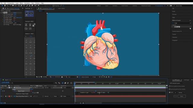The width and height of the screenshot is (193, 108).
Task: Switch to the Layer (none) tab
Action: 61,8
